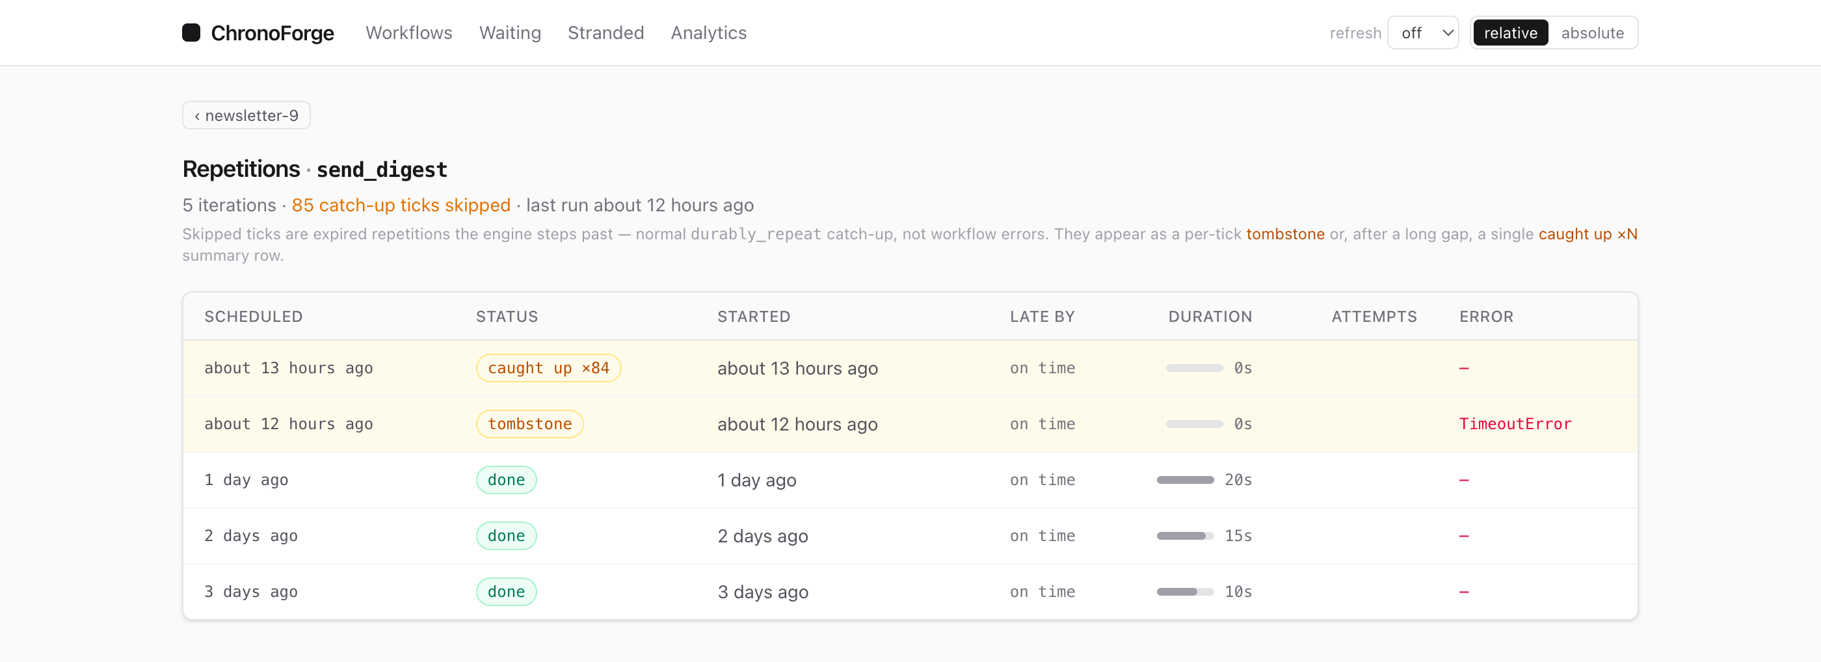Click the ChronoForge black square logo icon

(191, 33)
